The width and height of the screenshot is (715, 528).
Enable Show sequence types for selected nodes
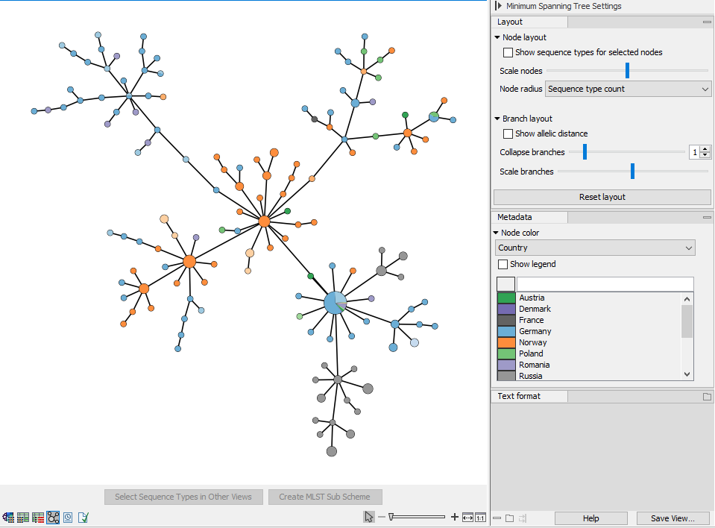(508, 53)
